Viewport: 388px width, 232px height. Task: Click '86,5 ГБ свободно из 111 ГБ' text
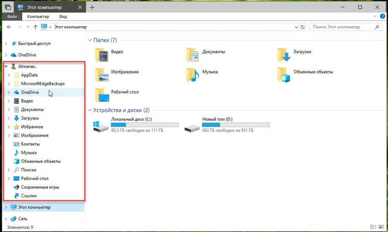tap(137, 130)
